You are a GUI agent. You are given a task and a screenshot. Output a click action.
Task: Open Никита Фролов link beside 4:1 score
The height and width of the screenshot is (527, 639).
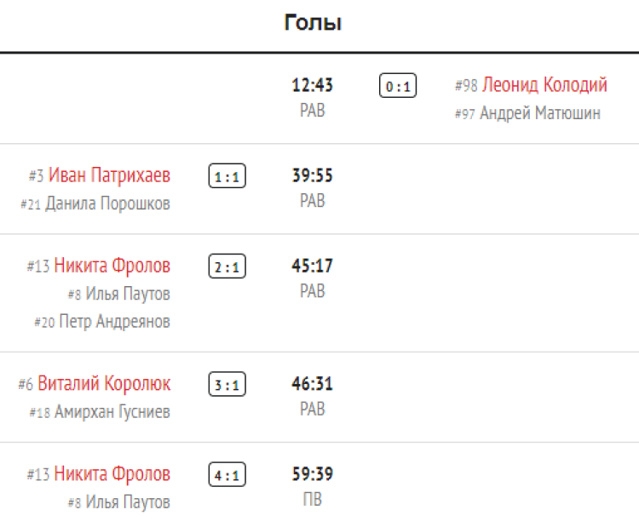112,474
